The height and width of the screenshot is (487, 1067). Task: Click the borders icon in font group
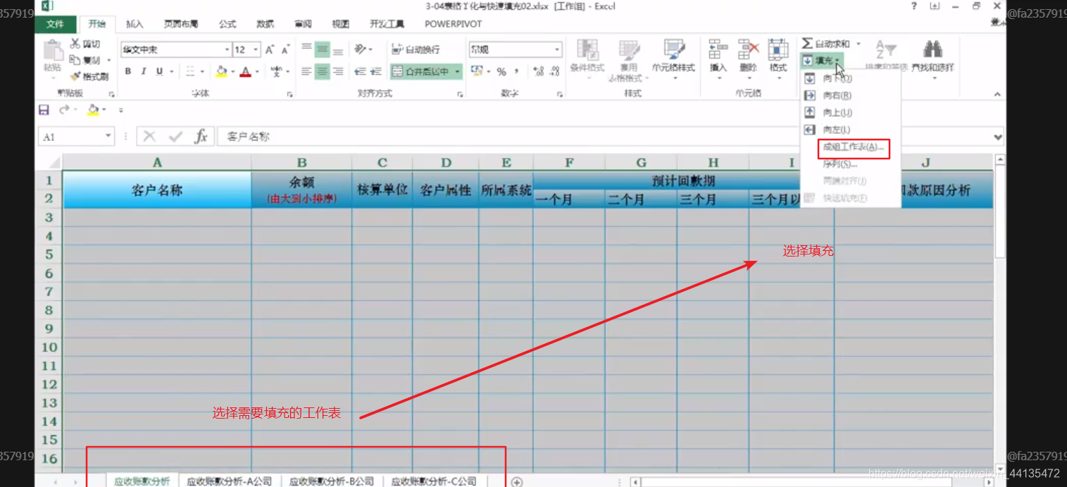coord(190,71)
